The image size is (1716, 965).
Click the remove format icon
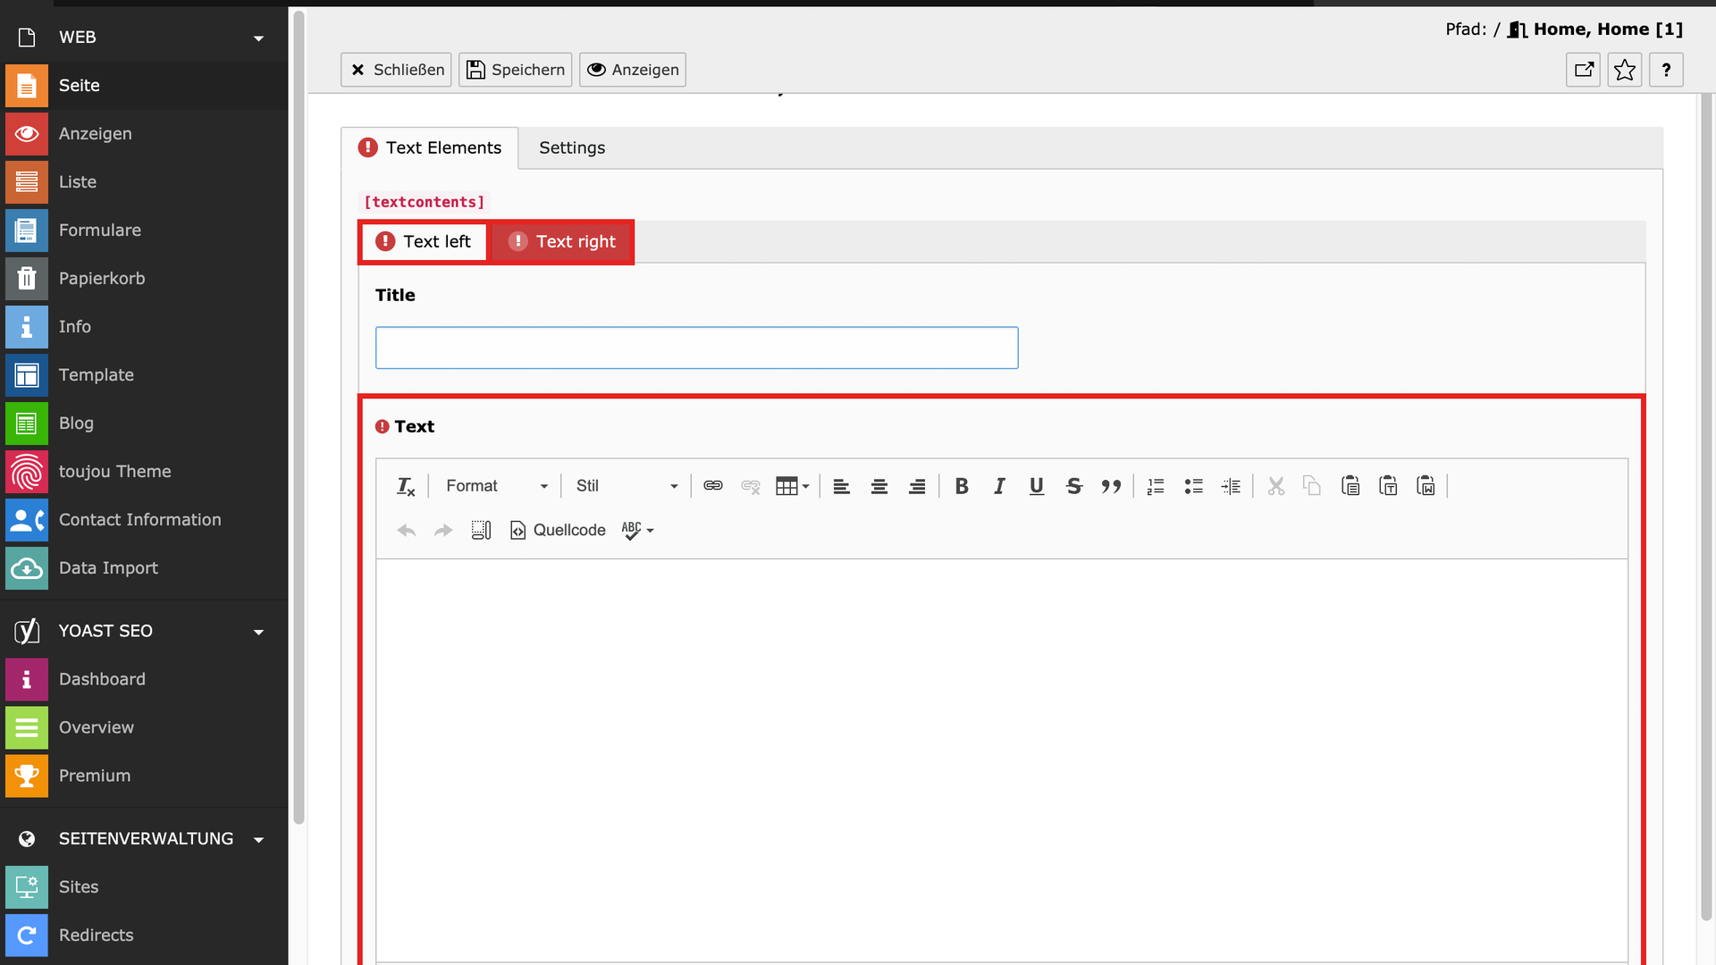tap(405, 486)
